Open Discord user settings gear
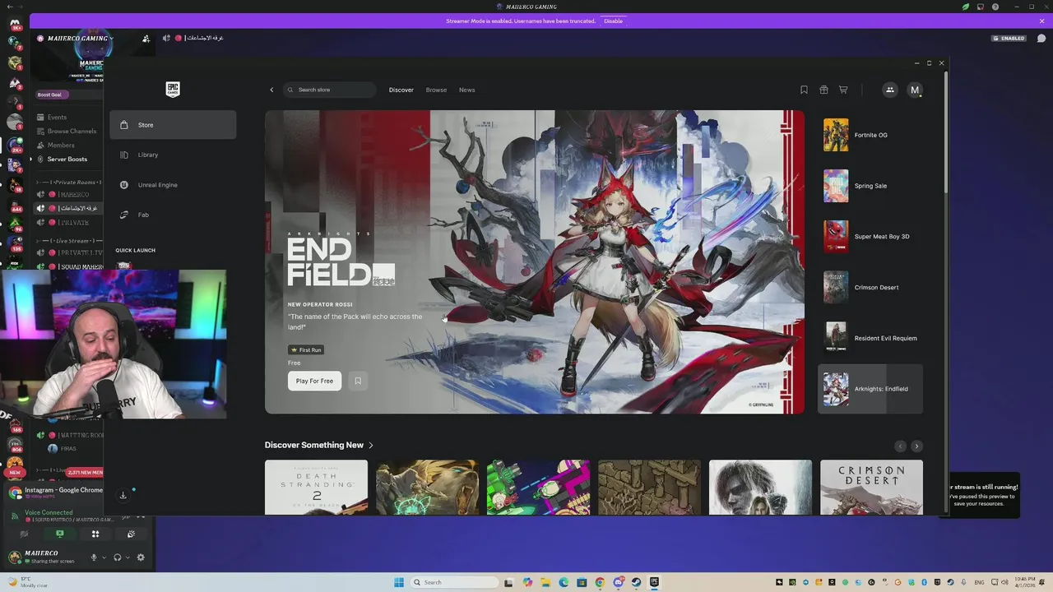This screenshot has height=592, width=1053. [x=141, y=557]
